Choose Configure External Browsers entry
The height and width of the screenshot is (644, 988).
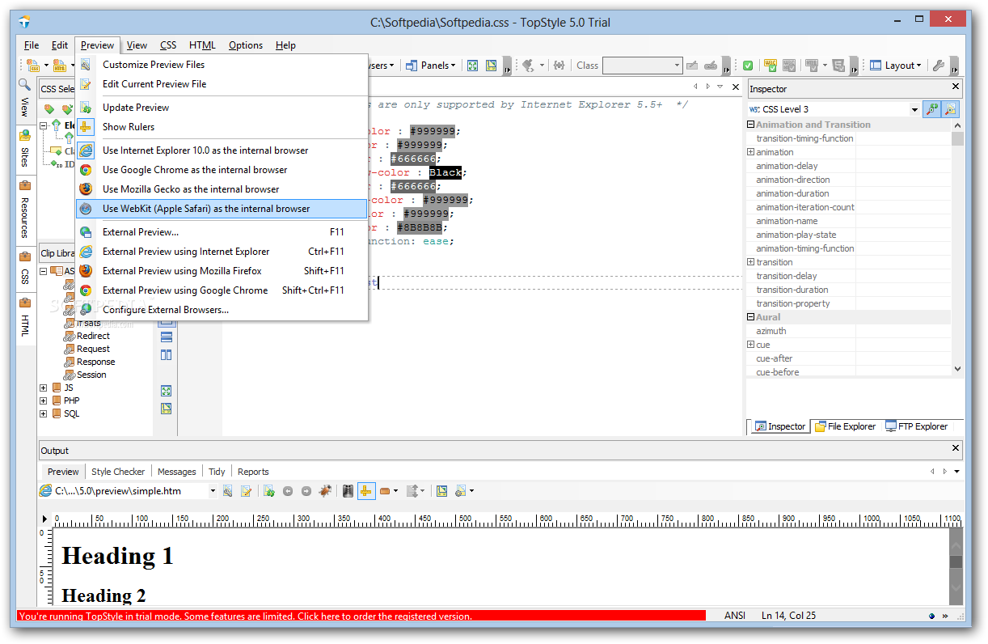pos(222,310)
